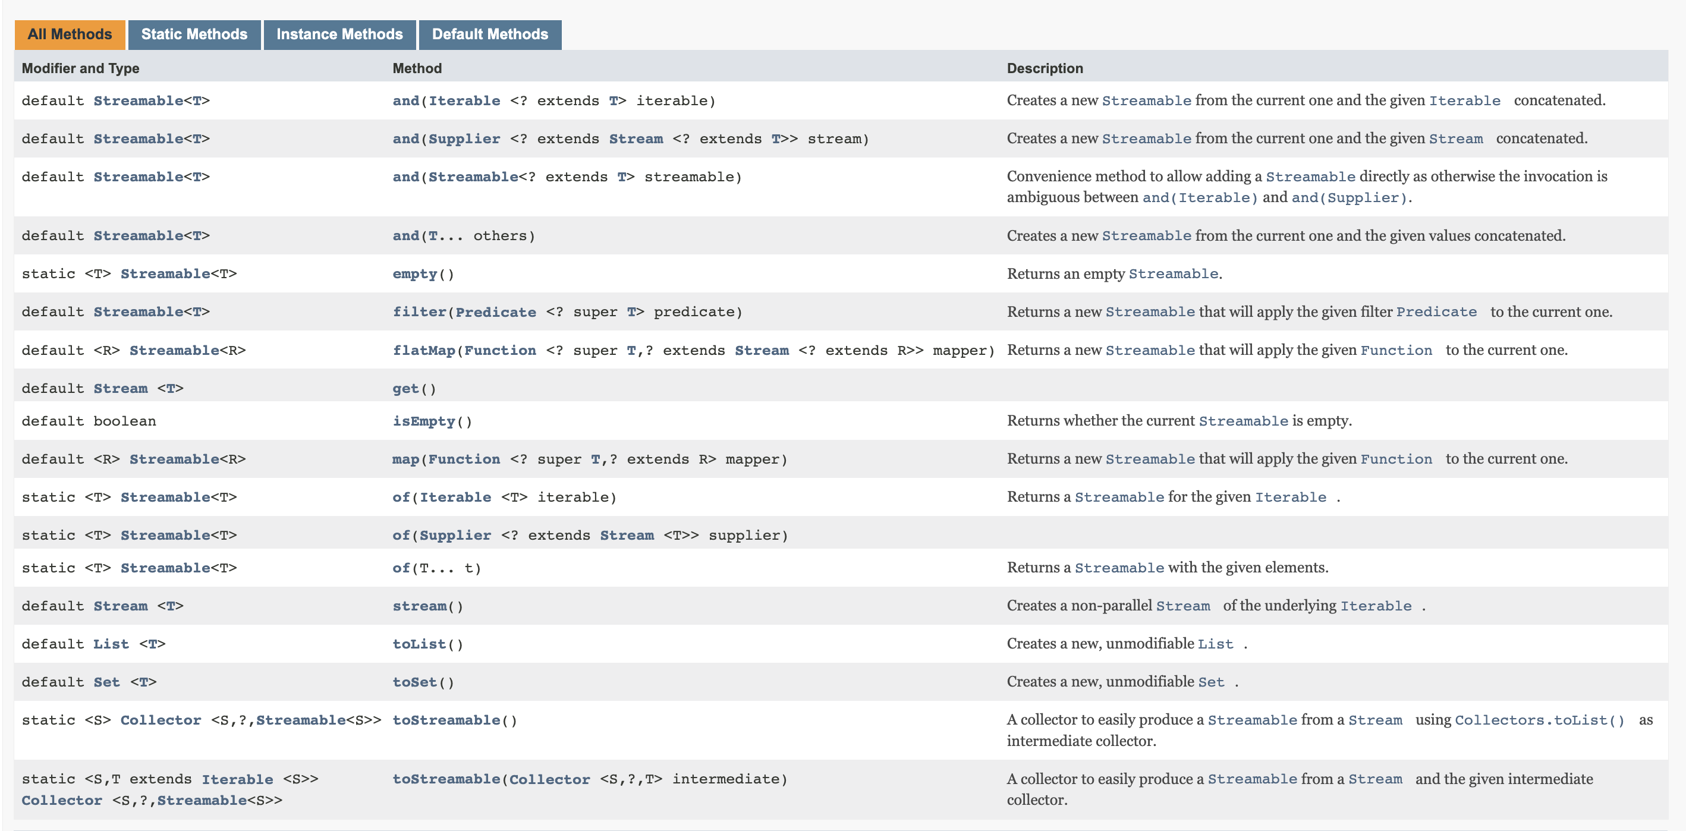Open Collectors.toList() link in the description
This screenshot has width=1686, height=831.
pos(1539,720)
